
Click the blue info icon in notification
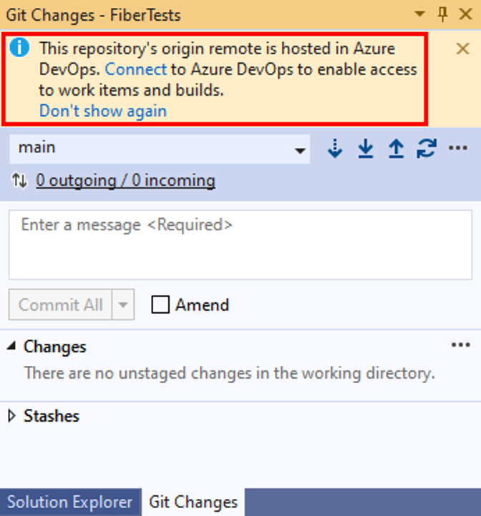point(21,48)
